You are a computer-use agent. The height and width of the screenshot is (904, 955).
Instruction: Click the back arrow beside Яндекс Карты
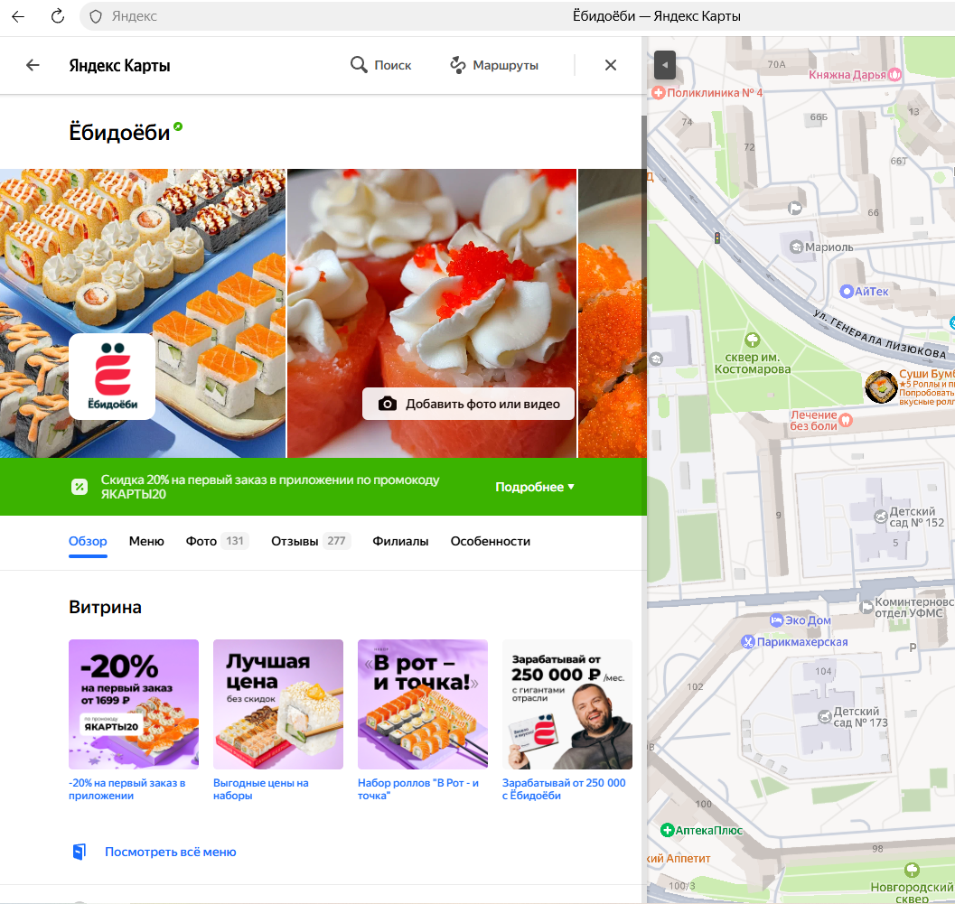pyautogui.click(x=33, y=65)
